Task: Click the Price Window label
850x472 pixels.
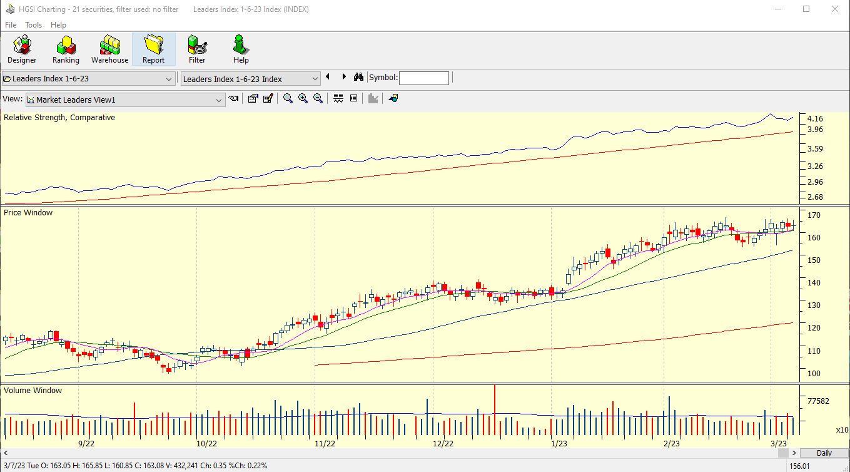Action: [28, 213]
